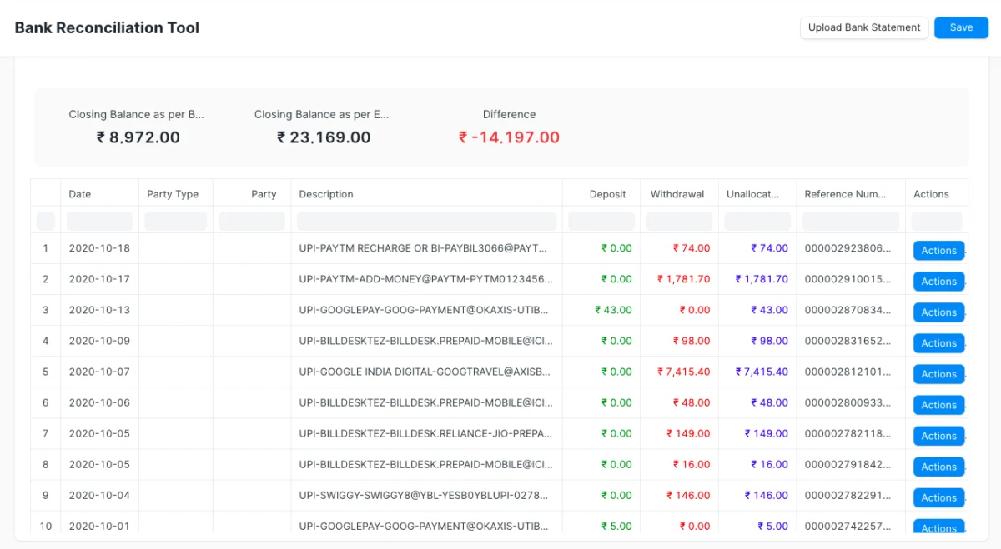Save the bank reconciliation
Viewport: 1001px width, 549px height.
coord(961,27)
